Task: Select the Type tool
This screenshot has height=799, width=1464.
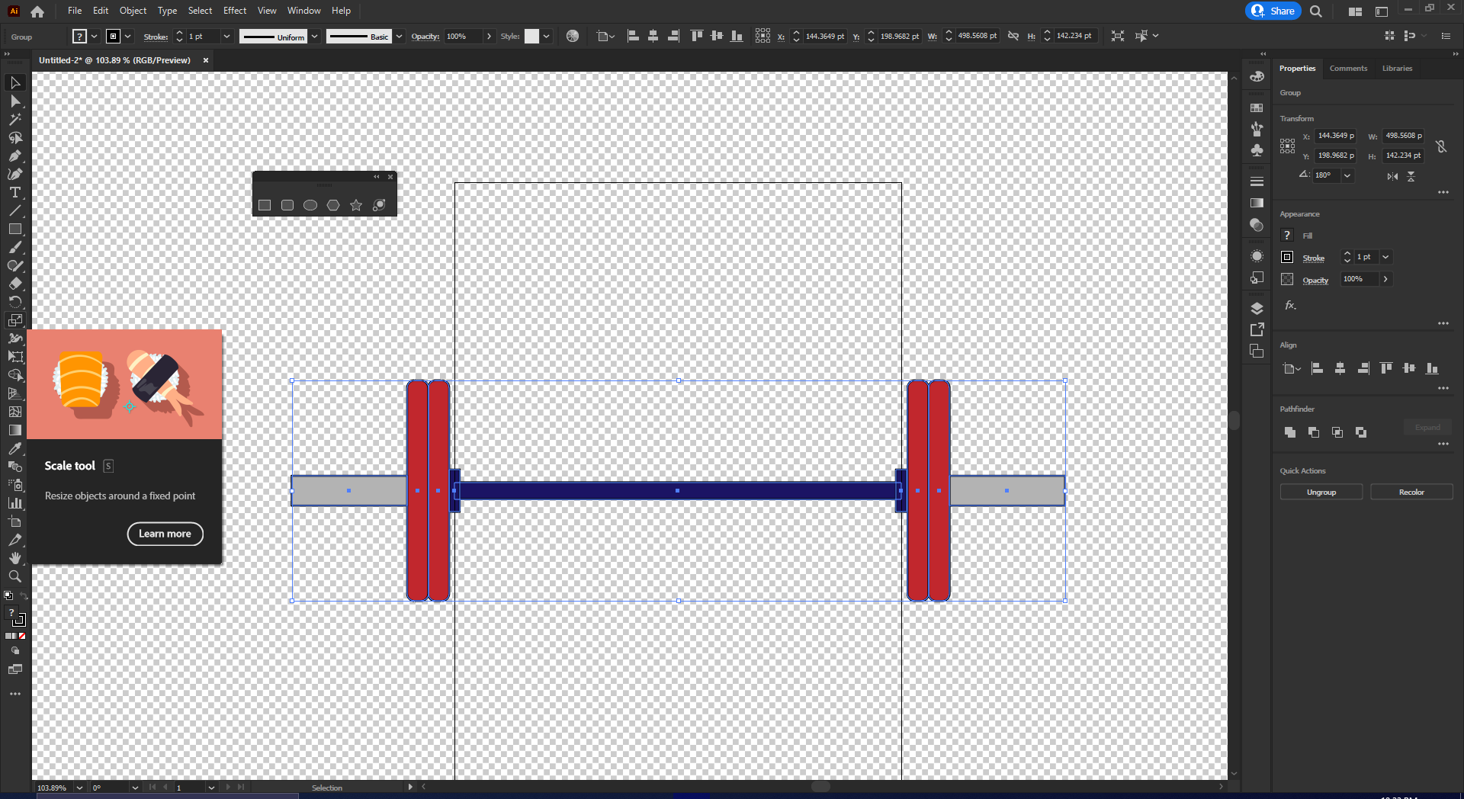Action: [x=15, y=193]
